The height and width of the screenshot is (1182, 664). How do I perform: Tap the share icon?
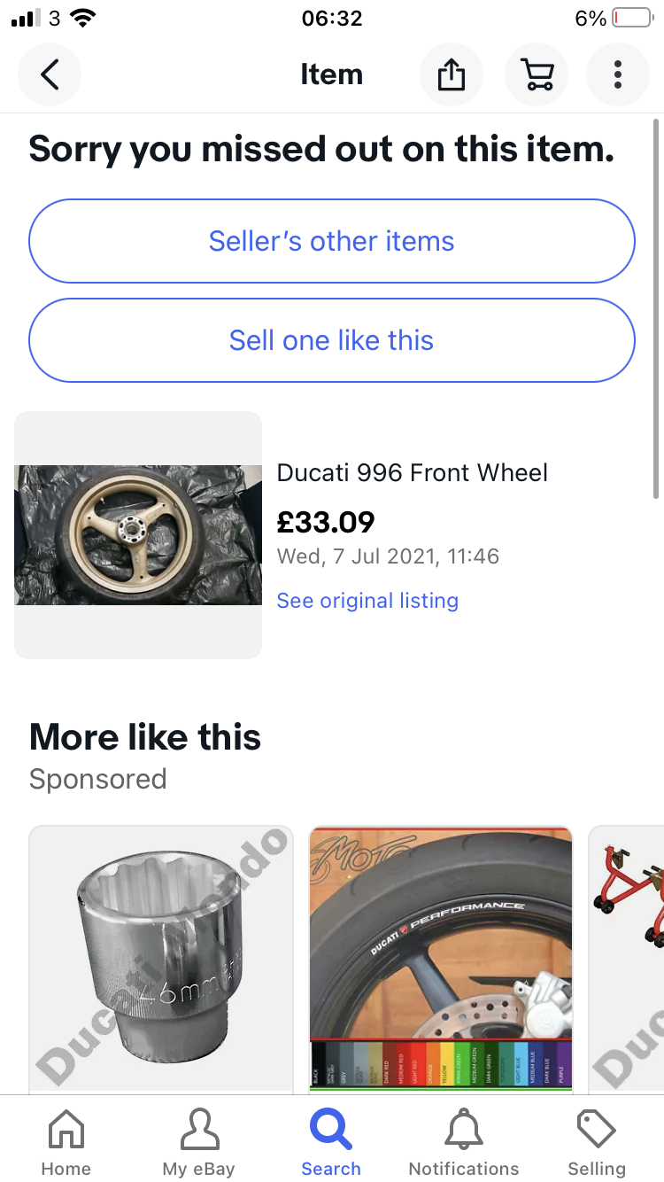coord(452,74)
